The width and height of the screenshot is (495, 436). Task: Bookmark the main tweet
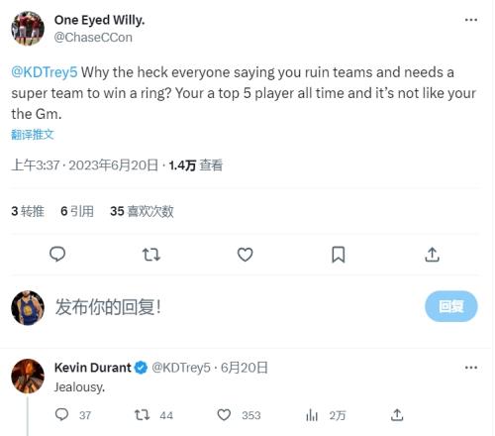(x=339, y=255)
